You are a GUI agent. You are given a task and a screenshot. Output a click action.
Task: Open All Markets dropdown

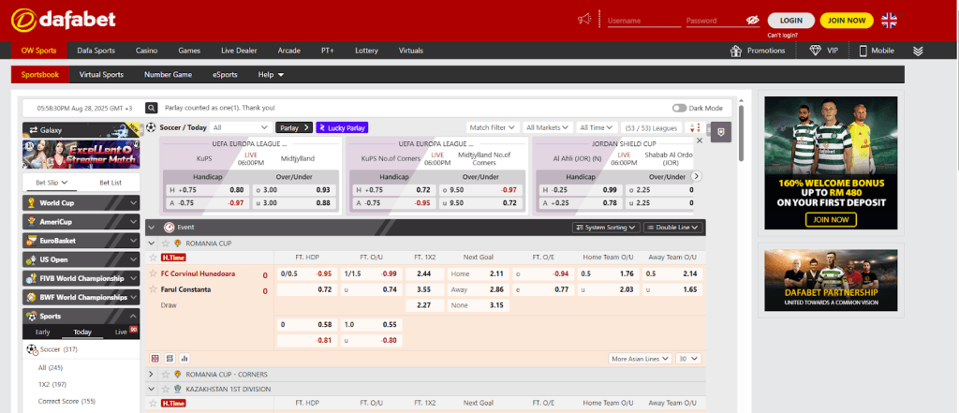(x=547, y=127)
